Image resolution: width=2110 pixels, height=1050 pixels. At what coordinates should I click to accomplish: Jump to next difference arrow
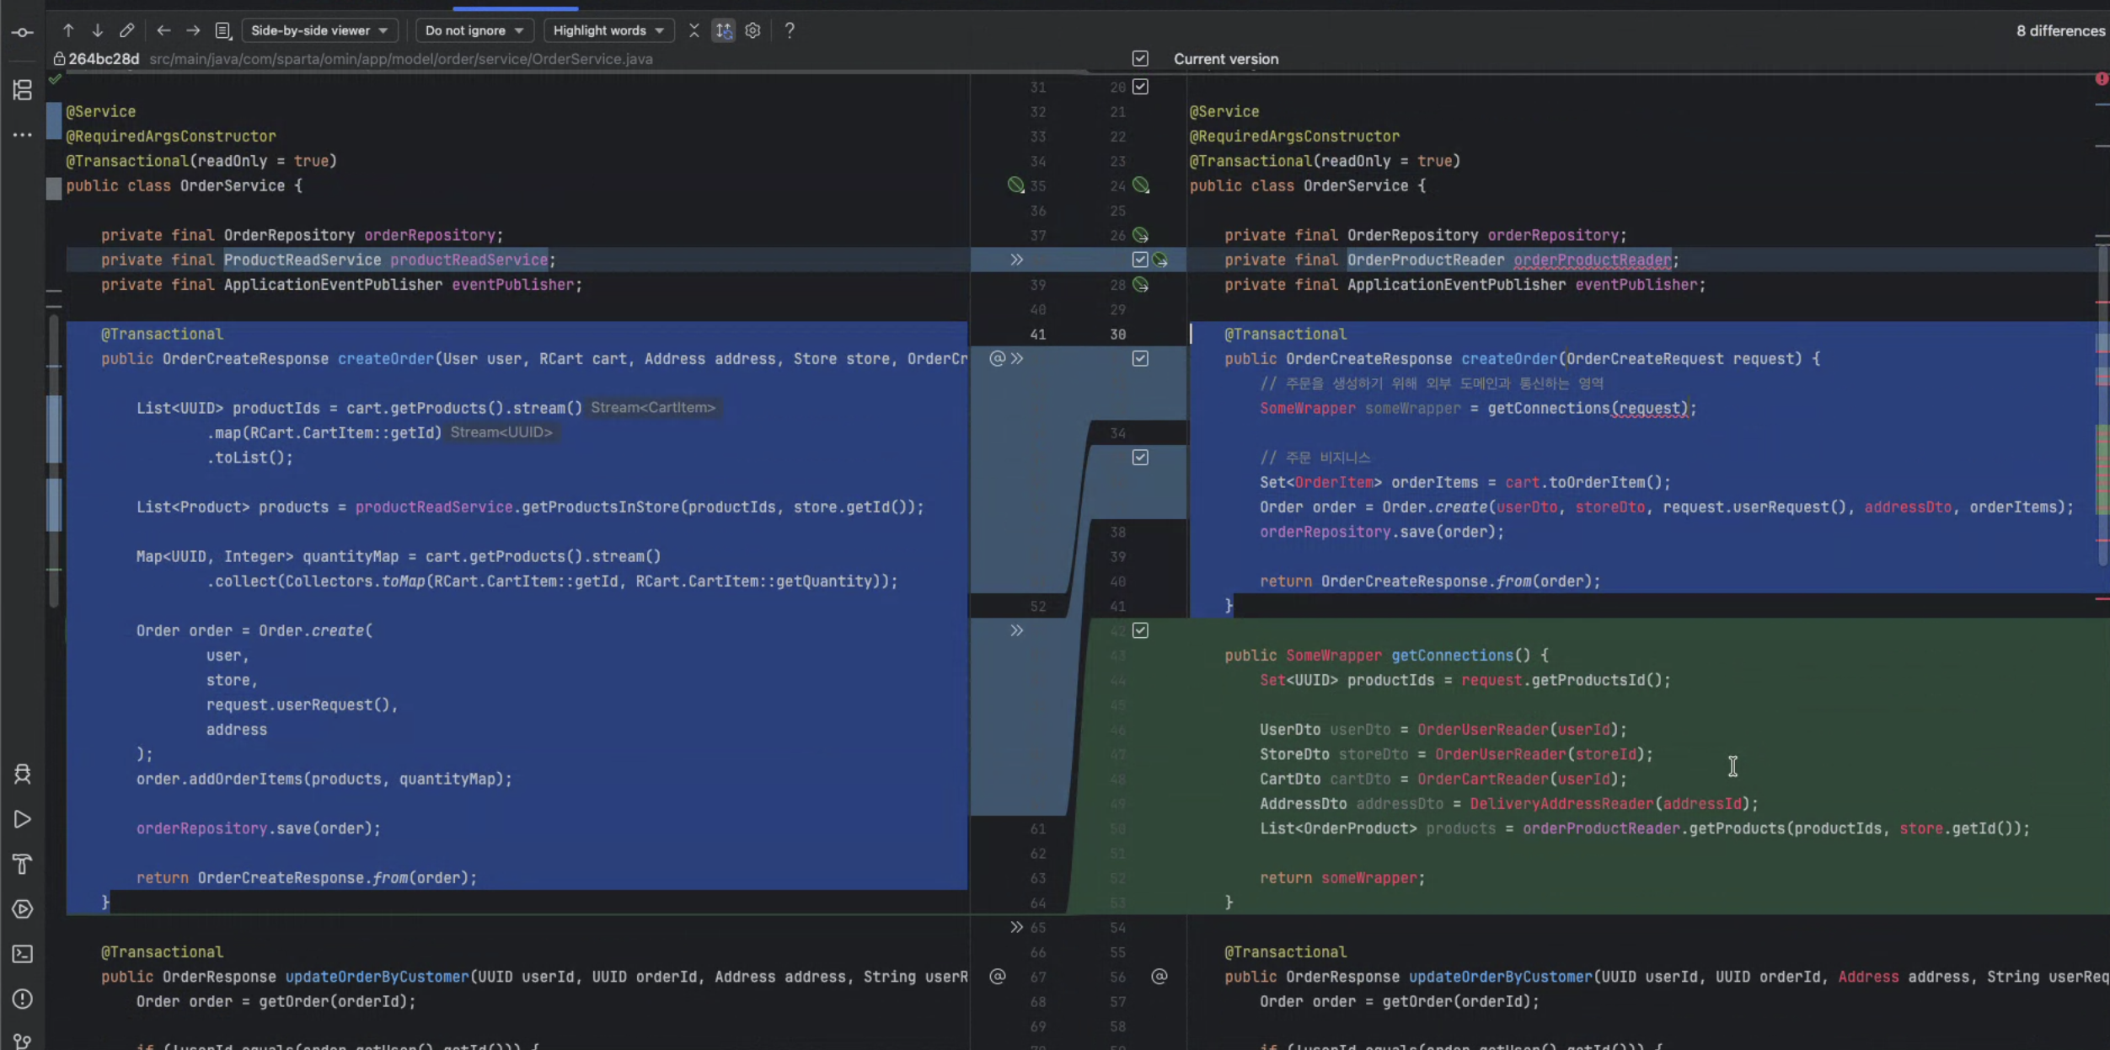(98, 30)
